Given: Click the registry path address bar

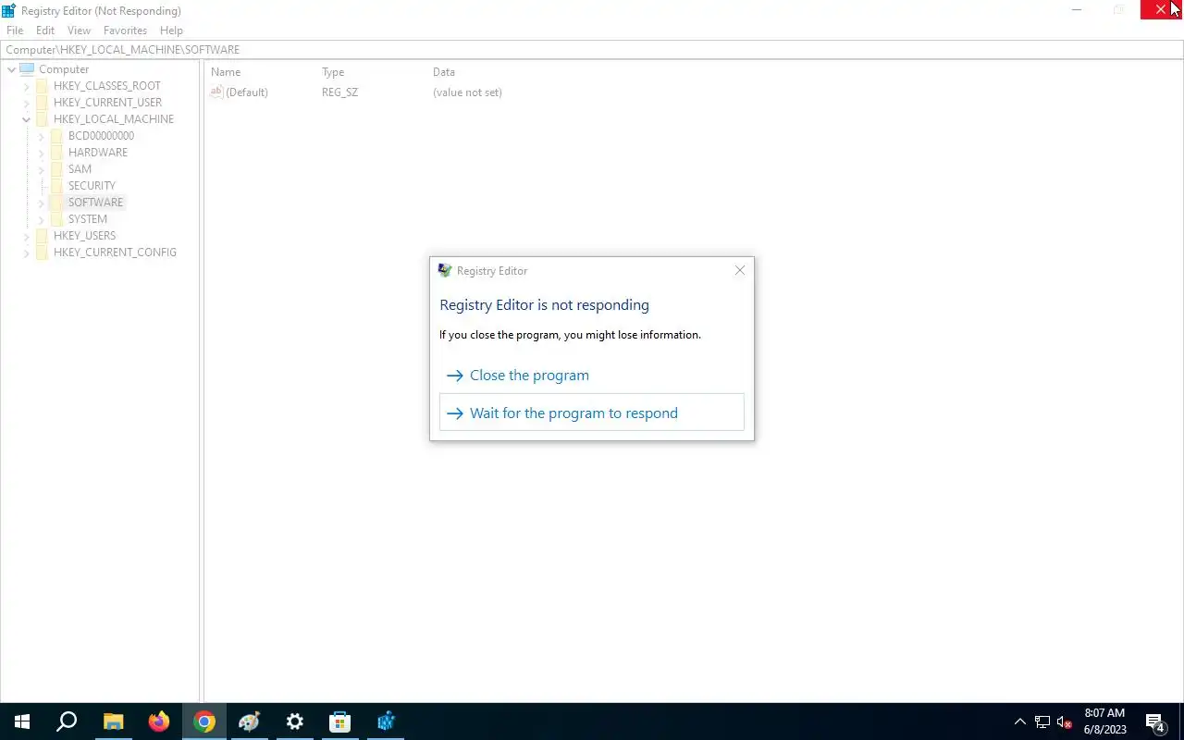Looking at the screenshot, I should pos(592,50).
